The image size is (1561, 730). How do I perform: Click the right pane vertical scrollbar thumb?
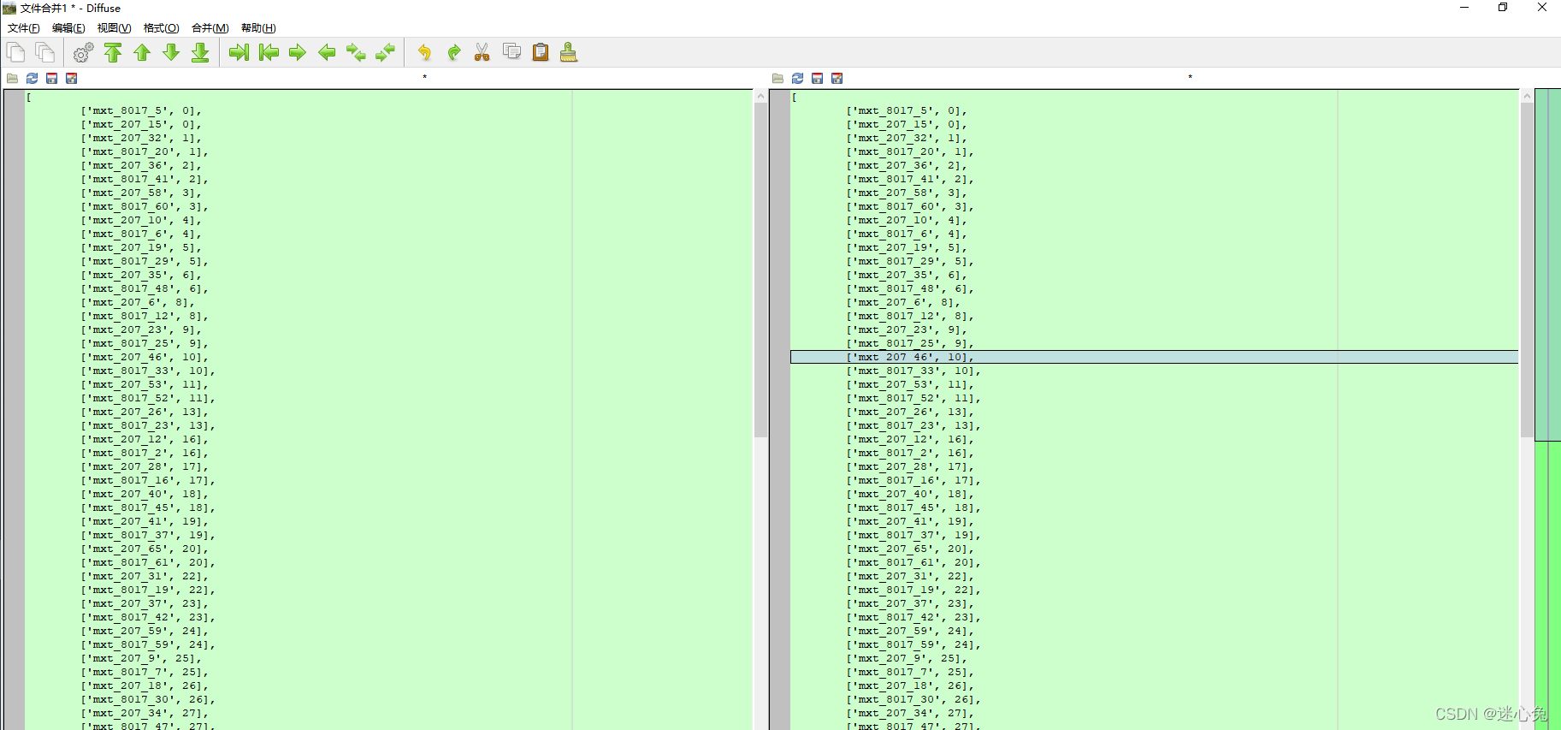pyautogui.click(x=1527, y=270)
